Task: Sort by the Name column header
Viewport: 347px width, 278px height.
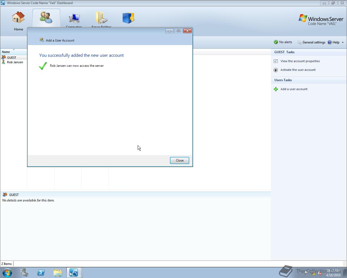Action: tap(14, 52)
